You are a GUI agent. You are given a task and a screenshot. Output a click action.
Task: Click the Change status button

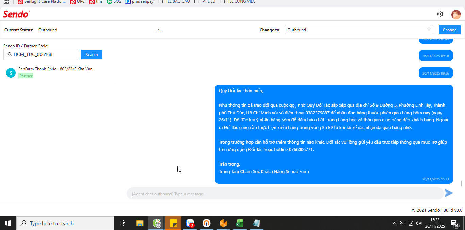449,30
